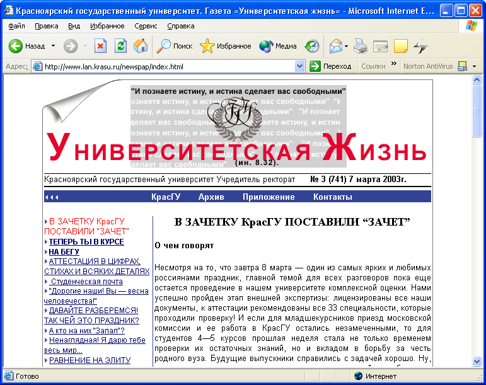Click the lightning bolt toolbar icon

(x=420, y=46)
